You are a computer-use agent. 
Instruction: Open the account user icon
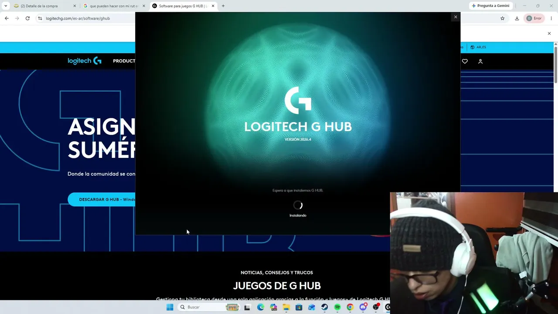(480, 61)
